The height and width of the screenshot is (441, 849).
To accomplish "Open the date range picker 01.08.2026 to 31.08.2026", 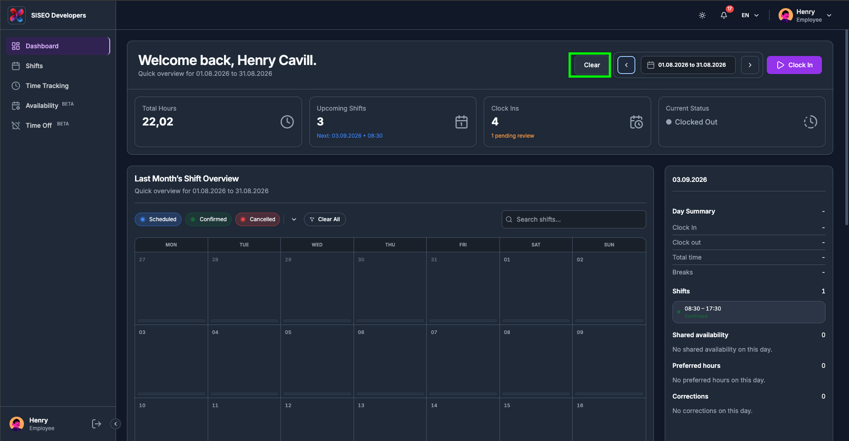I will click(x=688, y=65).
